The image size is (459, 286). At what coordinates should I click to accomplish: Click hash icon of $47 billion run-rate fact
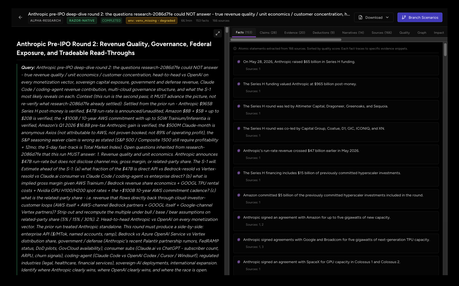(239, 151)
